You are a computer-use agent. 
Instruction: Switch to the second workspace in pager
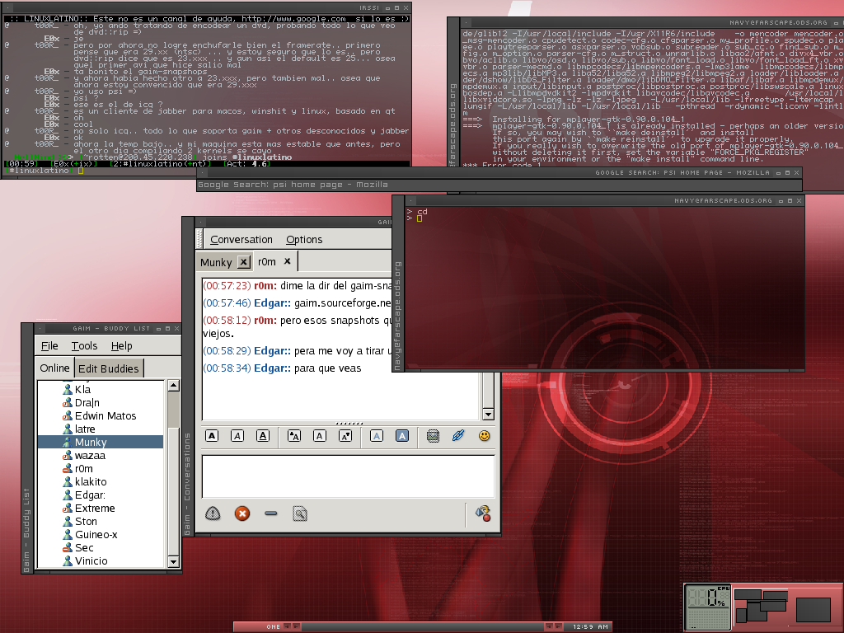click(815, 607)
